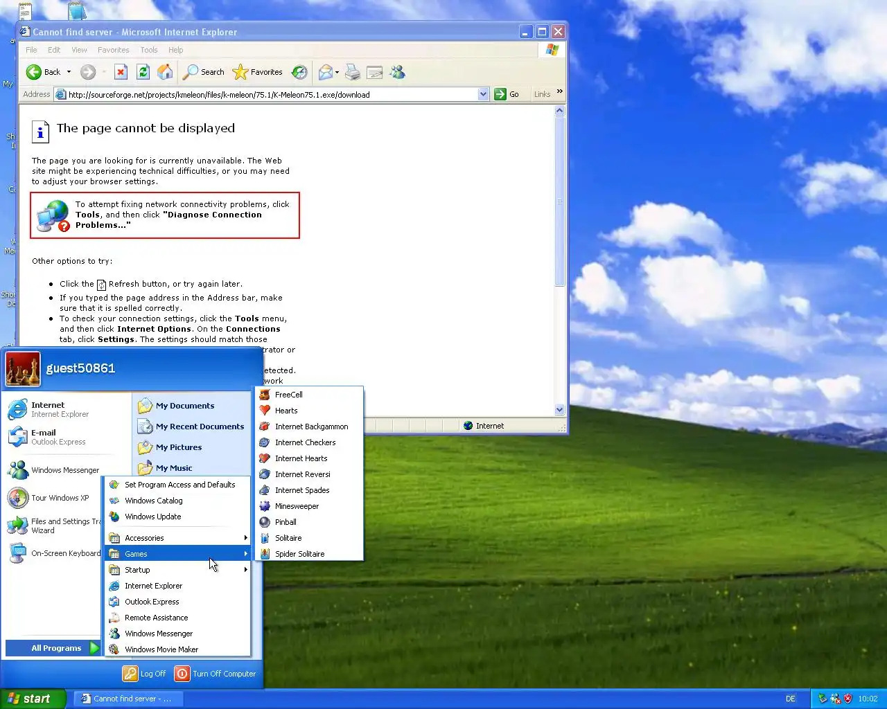Viewport: 887px width, 709px height.
Task: Expand the Links toolbar chevron
Action: pyautogui.click(x=559, y=91)
